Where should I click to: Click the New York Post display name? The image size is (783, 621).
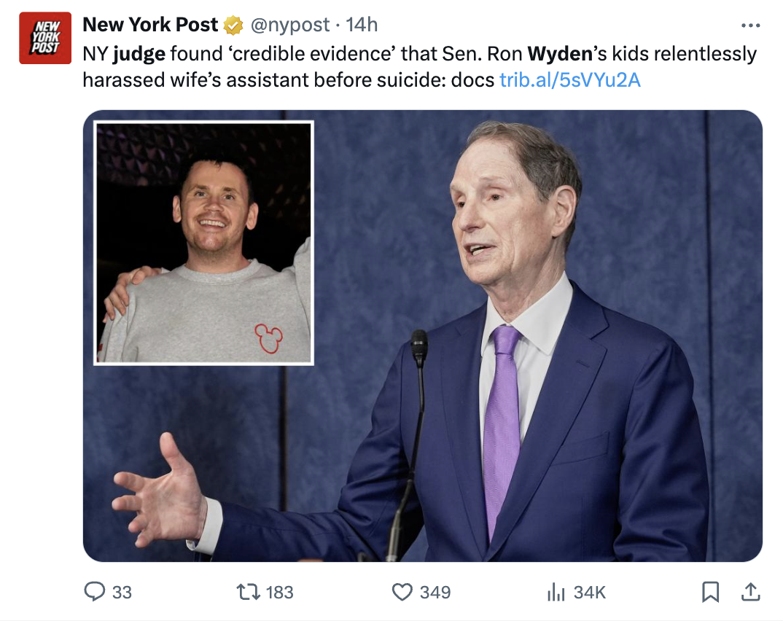150,25
